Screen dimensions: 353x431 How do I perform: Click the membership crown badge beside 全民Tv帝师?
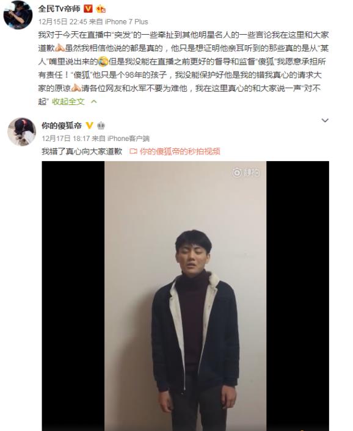point(101,9)
